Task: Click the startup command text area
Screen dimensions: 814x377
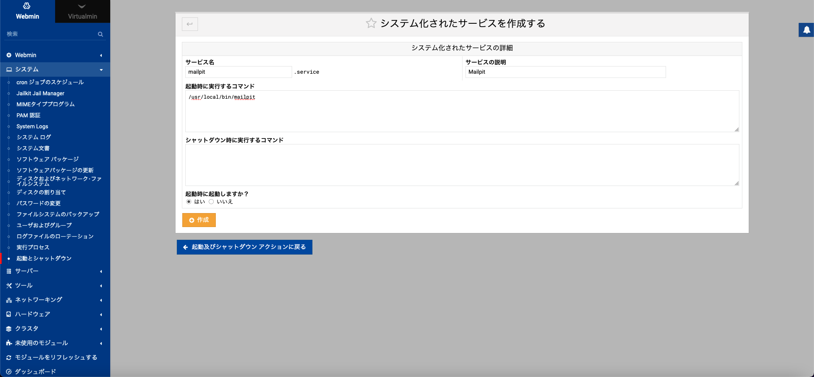Action: tap(462, 111)
